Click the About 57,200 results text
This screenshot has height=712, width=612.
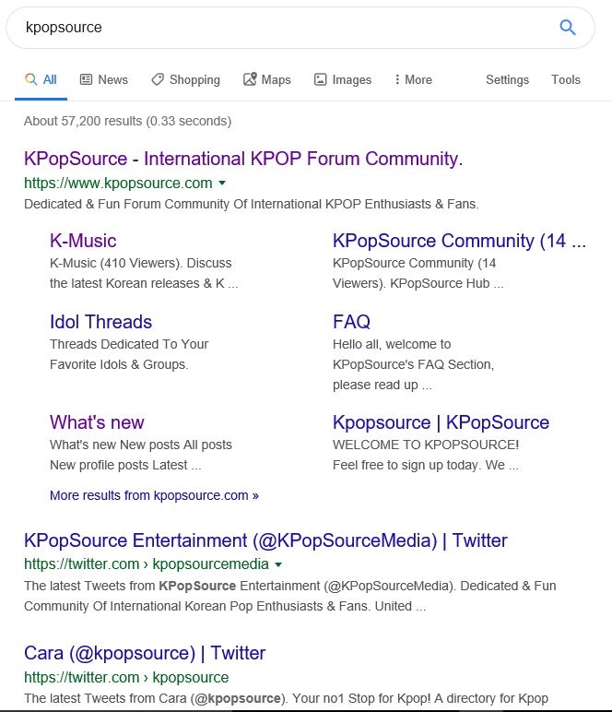tap(127, 121)
